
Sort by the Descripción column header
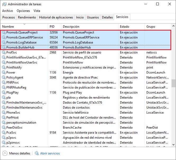(90, 27)
